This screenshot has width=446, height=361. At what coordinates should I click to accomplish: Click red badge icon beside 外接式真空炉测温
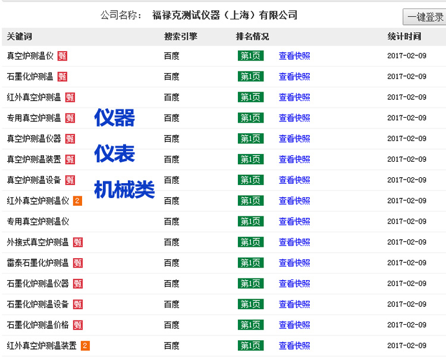pyautogui.click(x=78, y=243)
